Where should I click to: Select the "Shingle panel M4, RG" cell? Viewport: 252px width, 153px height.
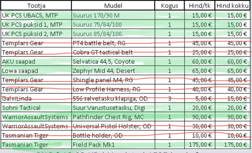coord(103,80)
